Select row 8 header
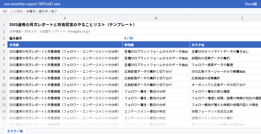This screenshot has width=261, height=134. click(4, 71)
